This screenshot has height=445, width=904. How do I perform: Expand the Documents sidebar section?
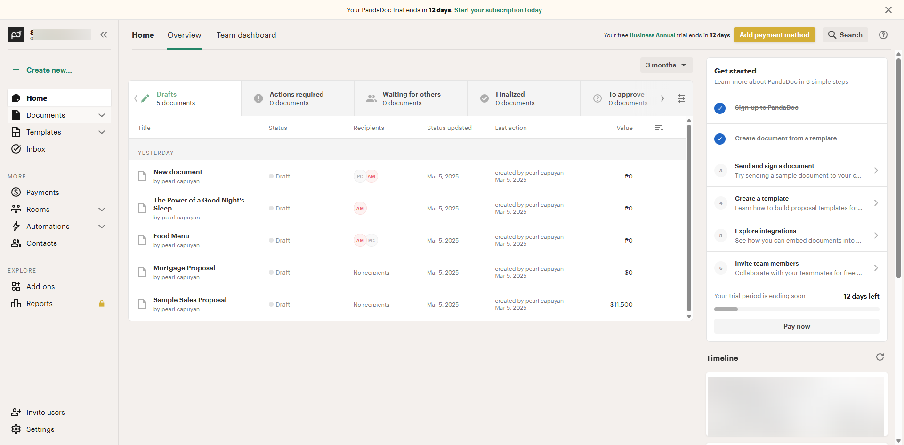101,115
